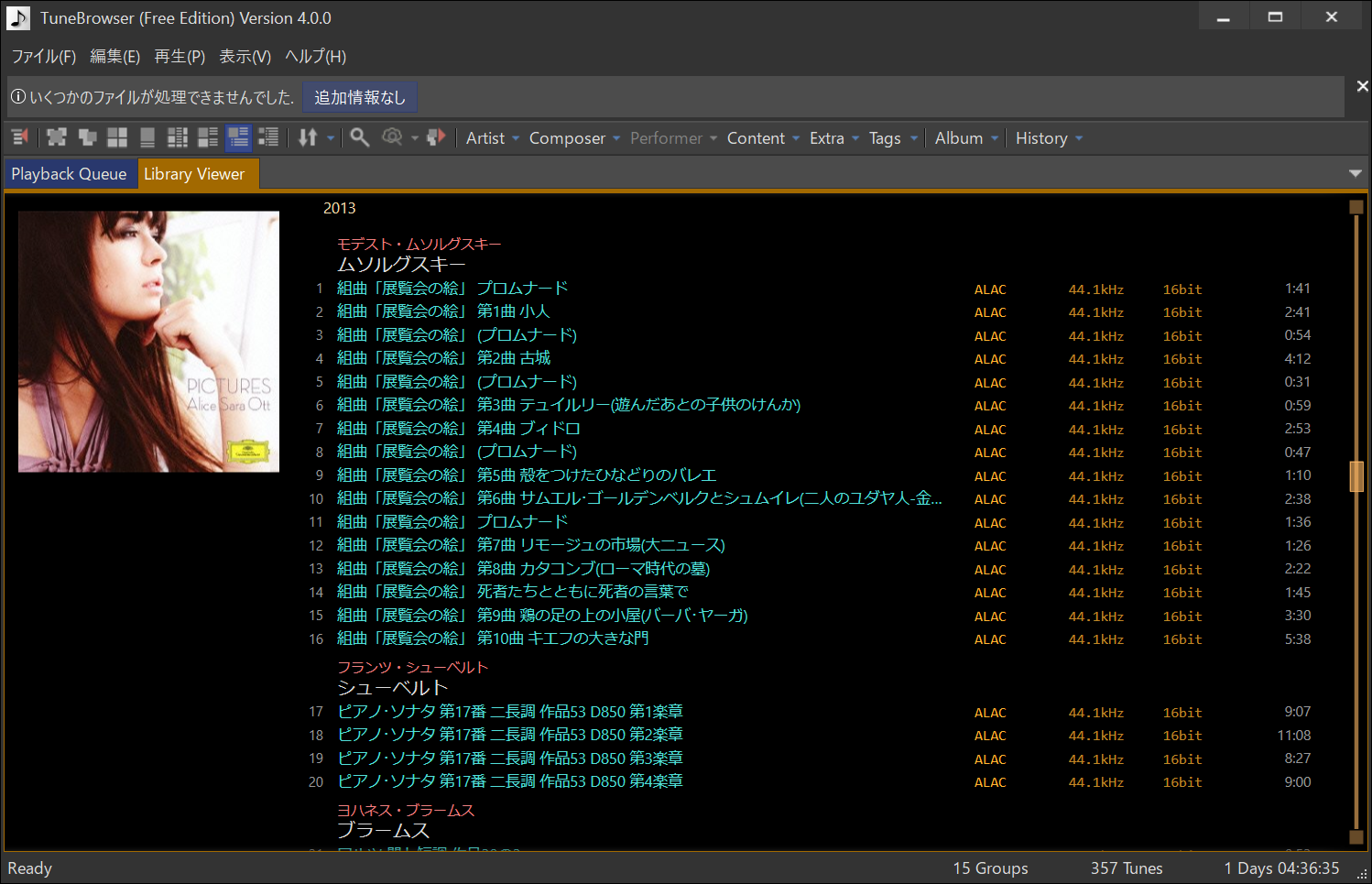Select the cover-flow overlapping albums view icon
Viewport: 1372px width, 884px height.
click(x=87, y=137)
